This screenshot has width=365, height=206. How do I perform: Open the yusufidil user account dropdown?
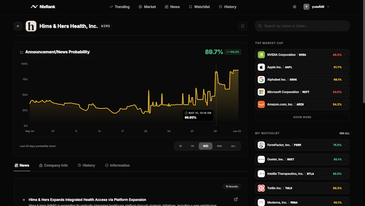pyautogui.click(x=316, y=7)
